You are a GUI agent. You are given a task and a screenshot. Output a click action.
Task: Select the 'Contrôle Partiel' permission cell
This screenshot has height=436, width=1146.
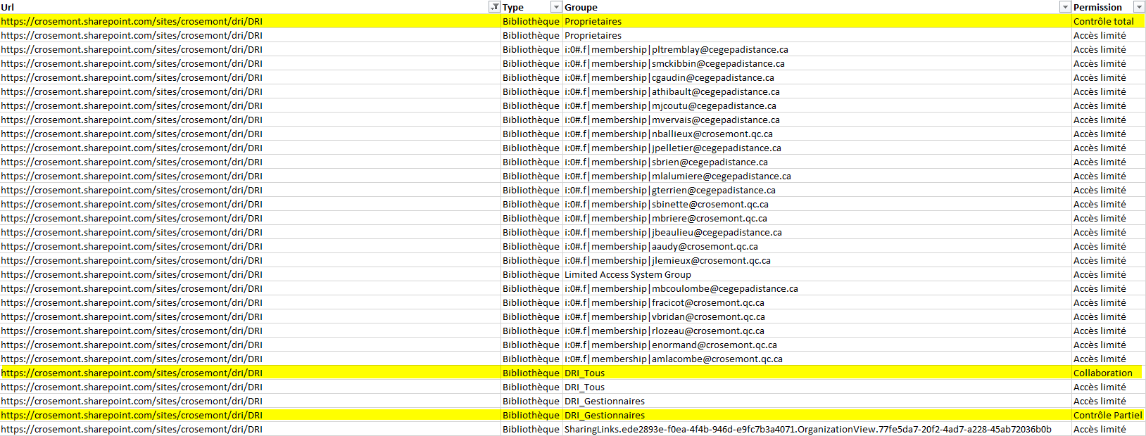point(1107,416)
